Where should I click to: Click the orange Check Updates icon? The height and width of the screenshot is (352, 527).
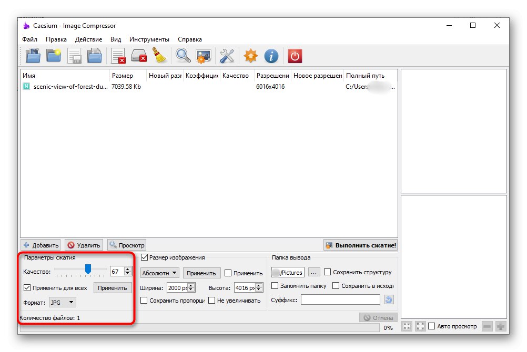tap(251, 56)
